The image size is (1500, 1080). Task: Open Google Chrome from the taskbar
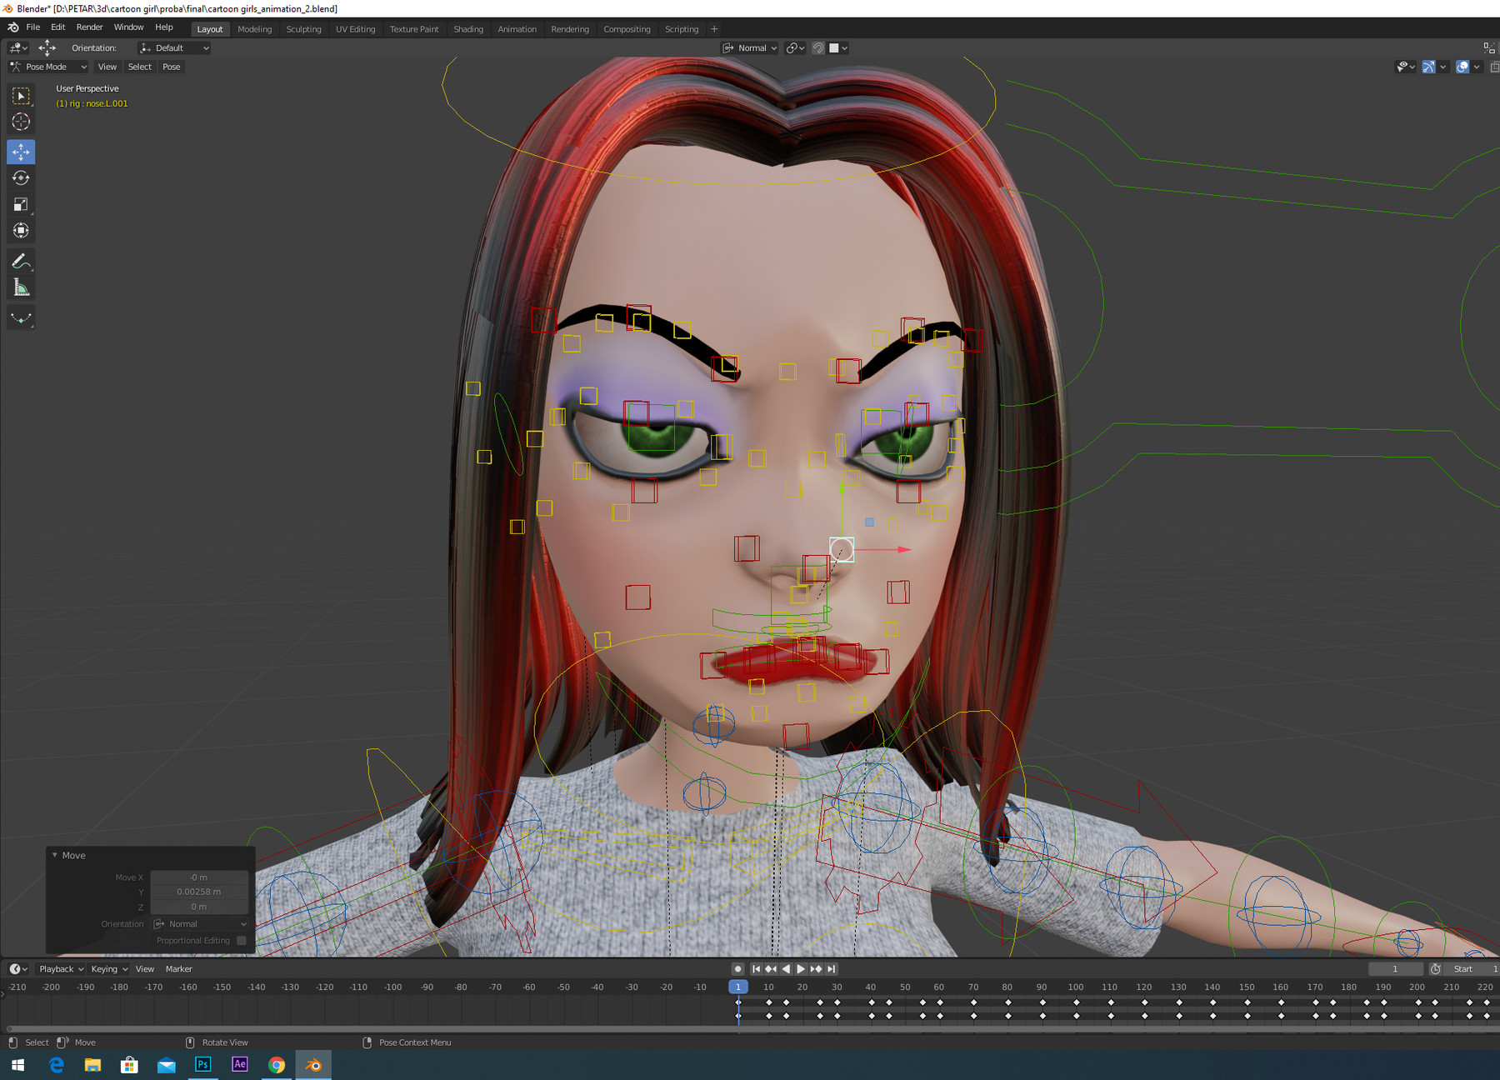277,1064
